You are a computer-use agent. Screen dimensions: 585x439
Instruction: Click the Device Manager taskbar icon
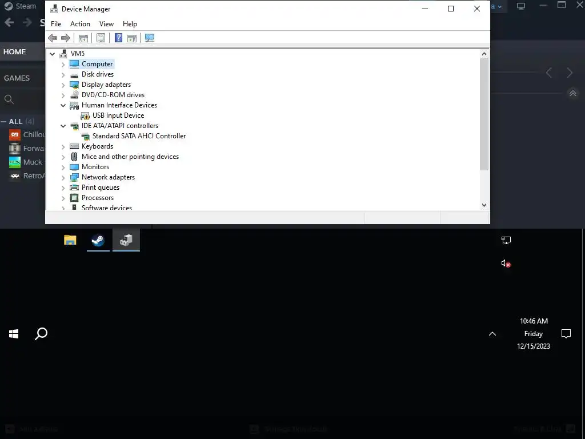(x=126, y=240)
